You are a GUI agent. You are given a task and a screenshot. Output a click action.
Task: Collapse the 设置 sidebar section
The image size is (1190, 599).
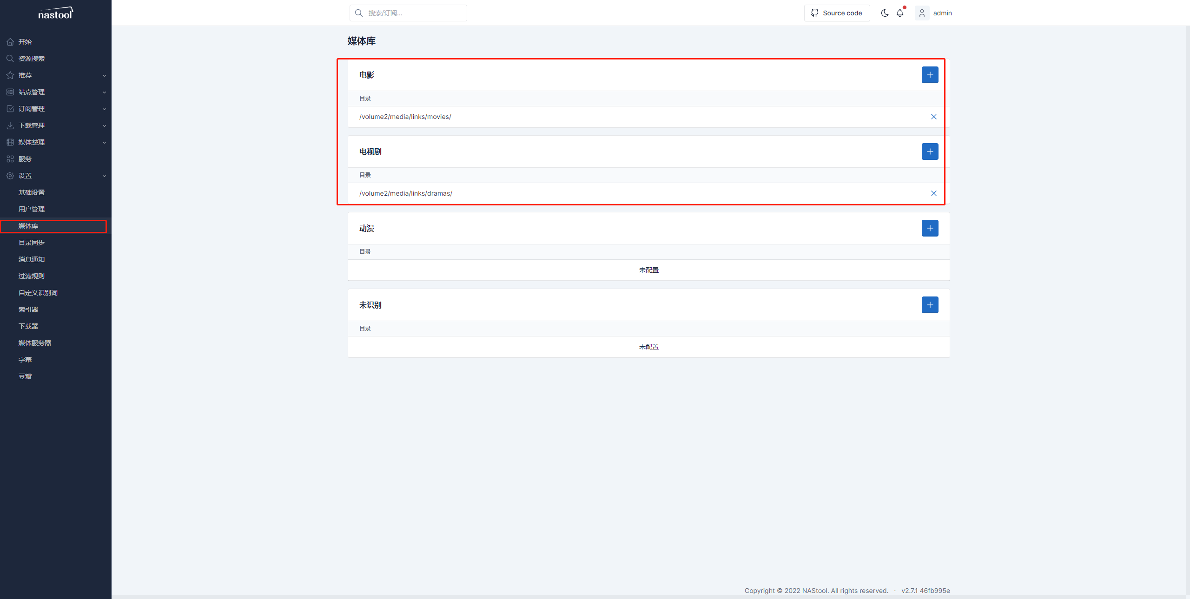(x=55, y=176)
